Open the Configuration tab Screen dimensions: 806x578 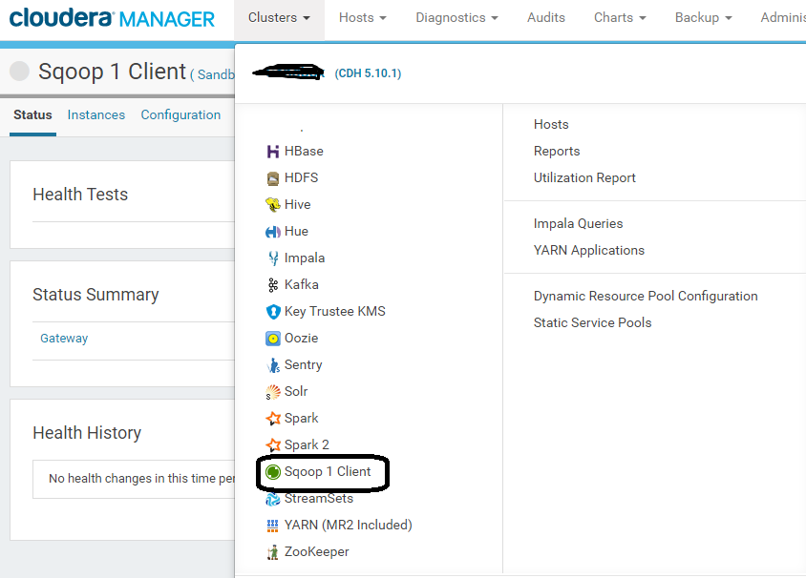click(180, 114)
